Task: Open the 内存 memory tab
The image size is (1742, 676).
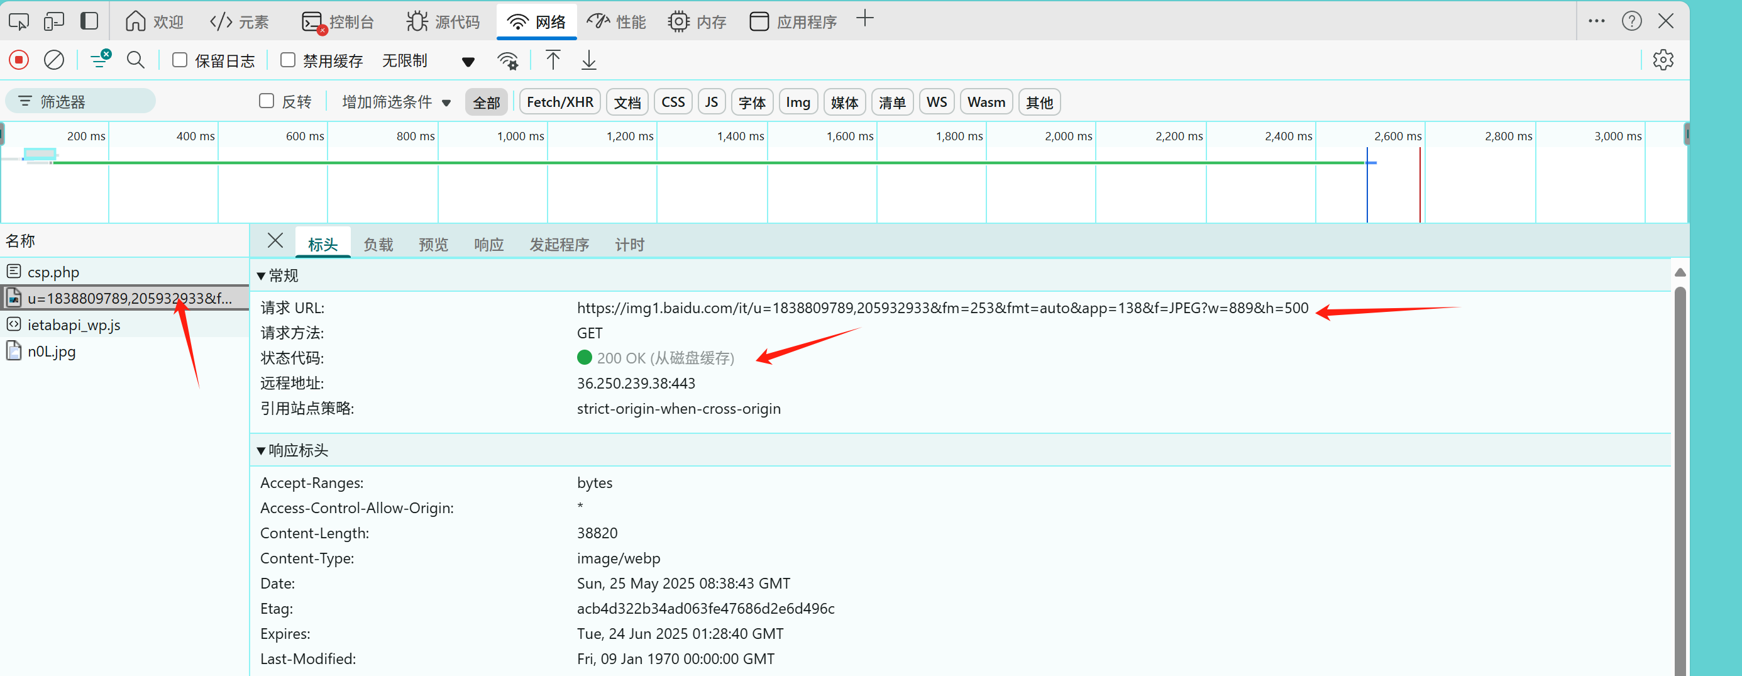Action: point(697,21)
